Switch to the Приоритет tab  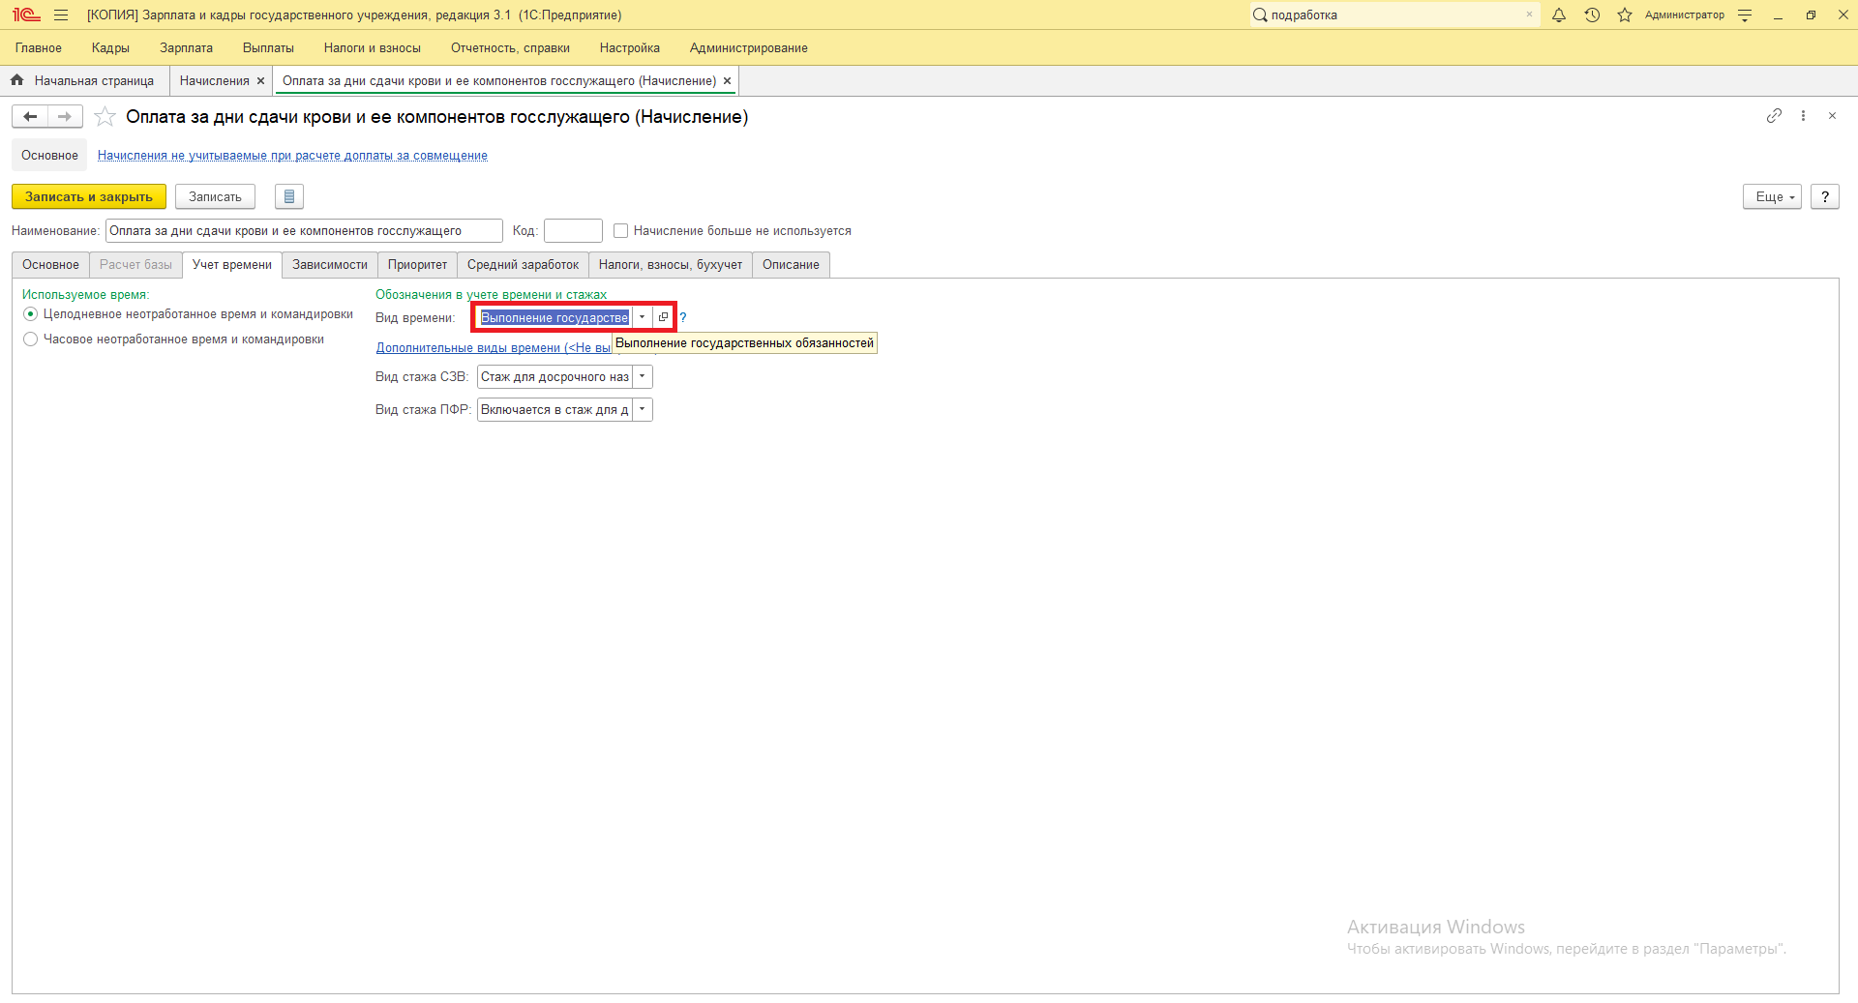coord(417,265)
